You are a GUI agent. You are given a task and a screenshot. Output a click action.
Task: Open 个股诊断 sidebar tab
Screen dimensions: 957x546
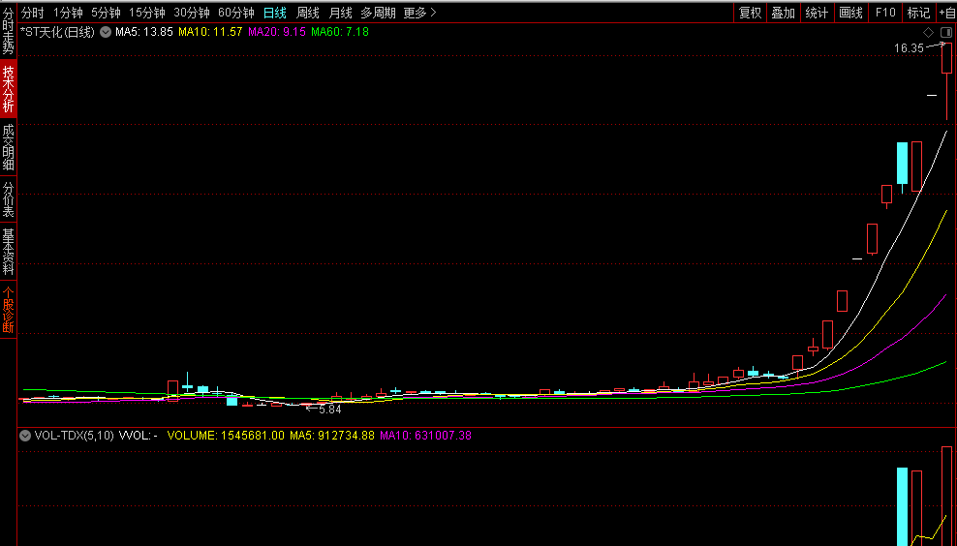tap(9, 309)
